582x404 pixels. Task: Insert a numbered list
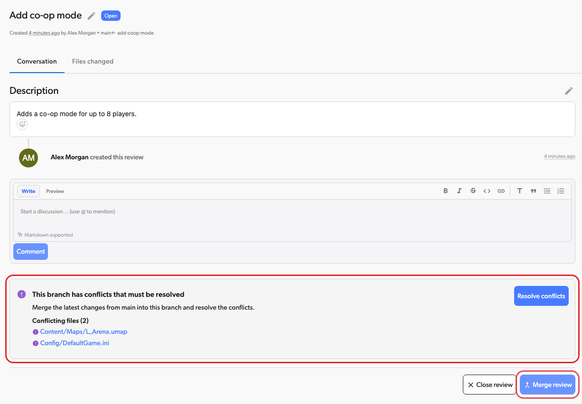point(561,191)
